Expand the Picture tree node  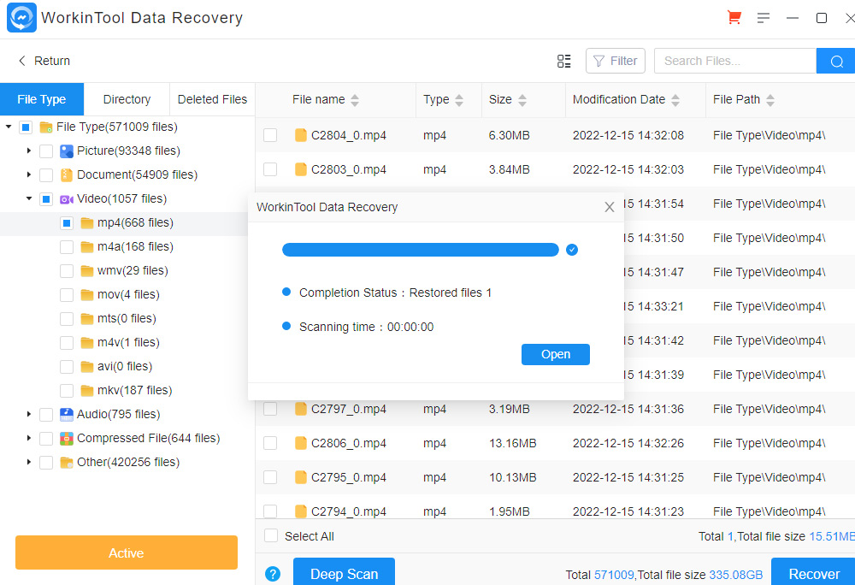click(x=29, y=151)
